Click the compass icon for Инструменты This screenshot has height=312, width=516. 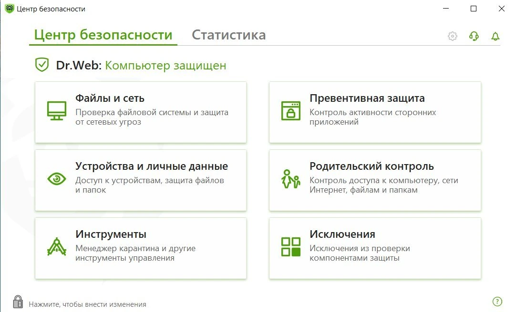tap(57, 247)
